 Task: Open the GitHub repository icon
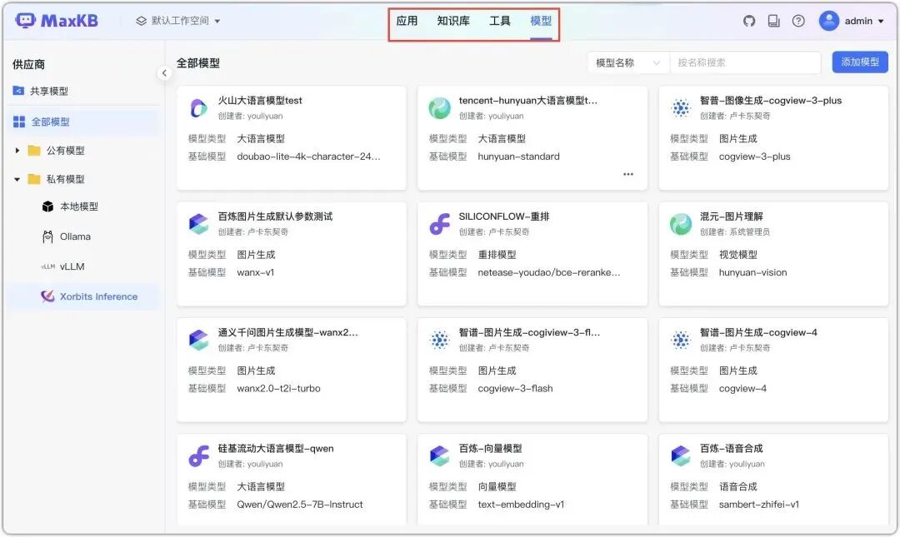coord(749,21)
